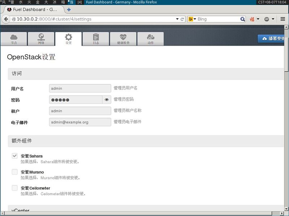Click the search magnifier icon
The width and height of the screenshot is (289, 216).
coord(243,19)
